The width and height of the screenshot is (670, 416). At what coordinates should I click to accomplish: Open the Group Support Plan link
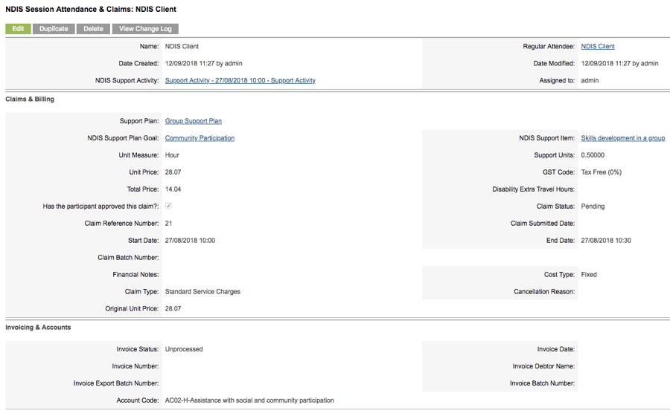click(193, 121)
